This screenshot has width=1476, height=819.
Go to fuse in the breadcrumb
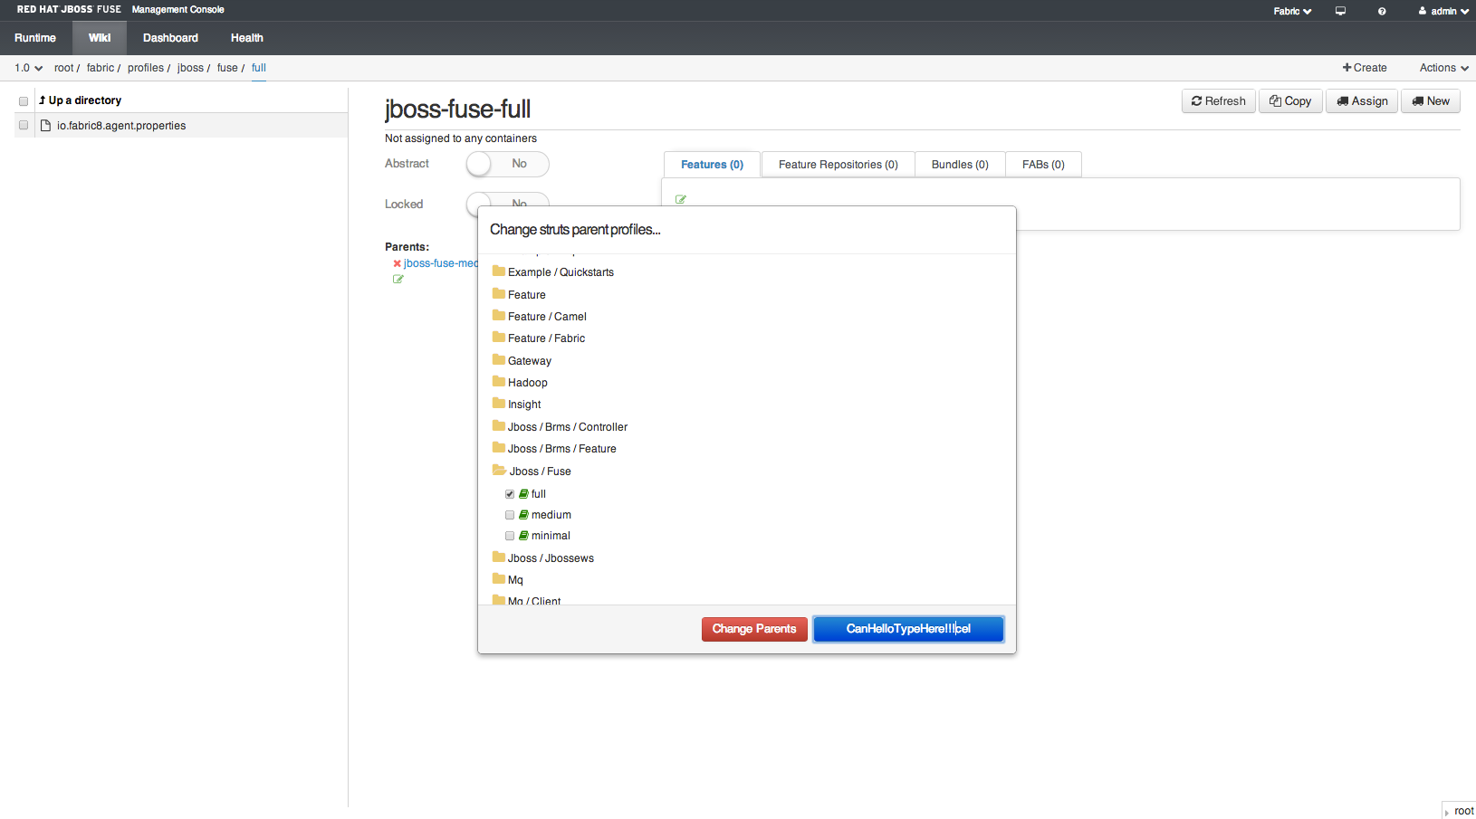[x=227, y=68]
